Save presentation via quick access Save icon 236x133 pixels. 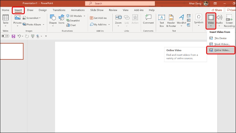point(13,36)
